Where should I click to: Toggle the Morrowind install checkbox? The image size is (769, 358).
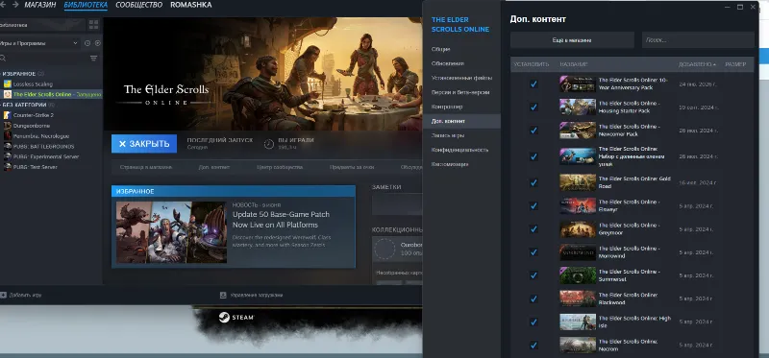point(533,252)
